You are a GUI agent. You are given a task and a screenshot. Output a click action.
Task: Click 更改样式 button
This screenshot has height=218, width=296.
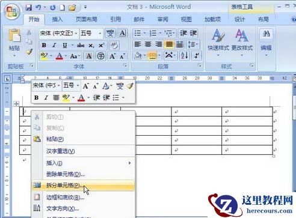tap(242, 42)
